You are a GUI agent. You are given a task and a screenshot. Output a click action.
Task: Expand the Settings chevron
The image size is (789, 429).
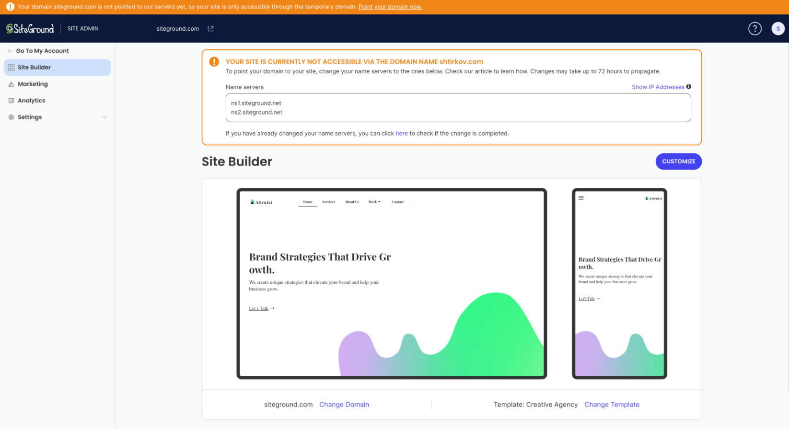pos(104,117)
